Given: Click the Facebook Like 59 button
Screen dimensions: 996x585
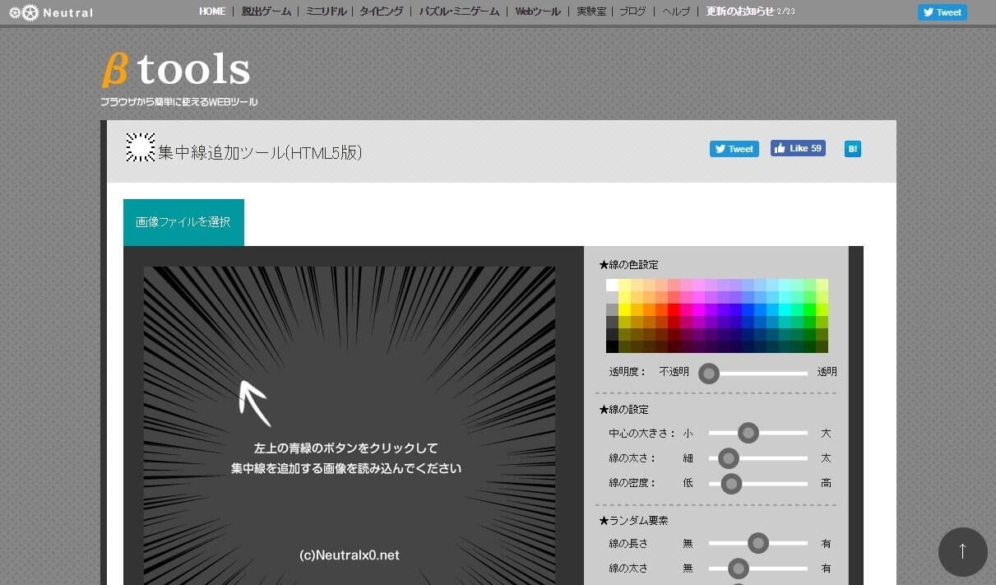Looking at the screenshot, I should [798, 148].
